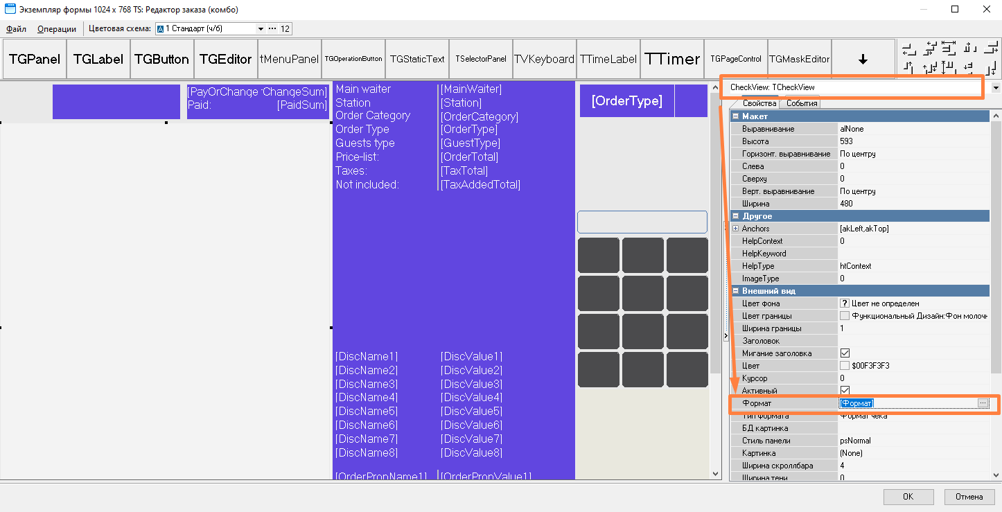Expand the Anchors property node
This screenshot has width=1002, height=512.
tap(735, 229)
